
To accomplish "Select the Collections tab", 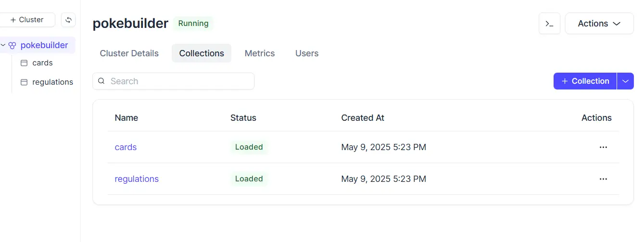I will click(x=202, y=53).
